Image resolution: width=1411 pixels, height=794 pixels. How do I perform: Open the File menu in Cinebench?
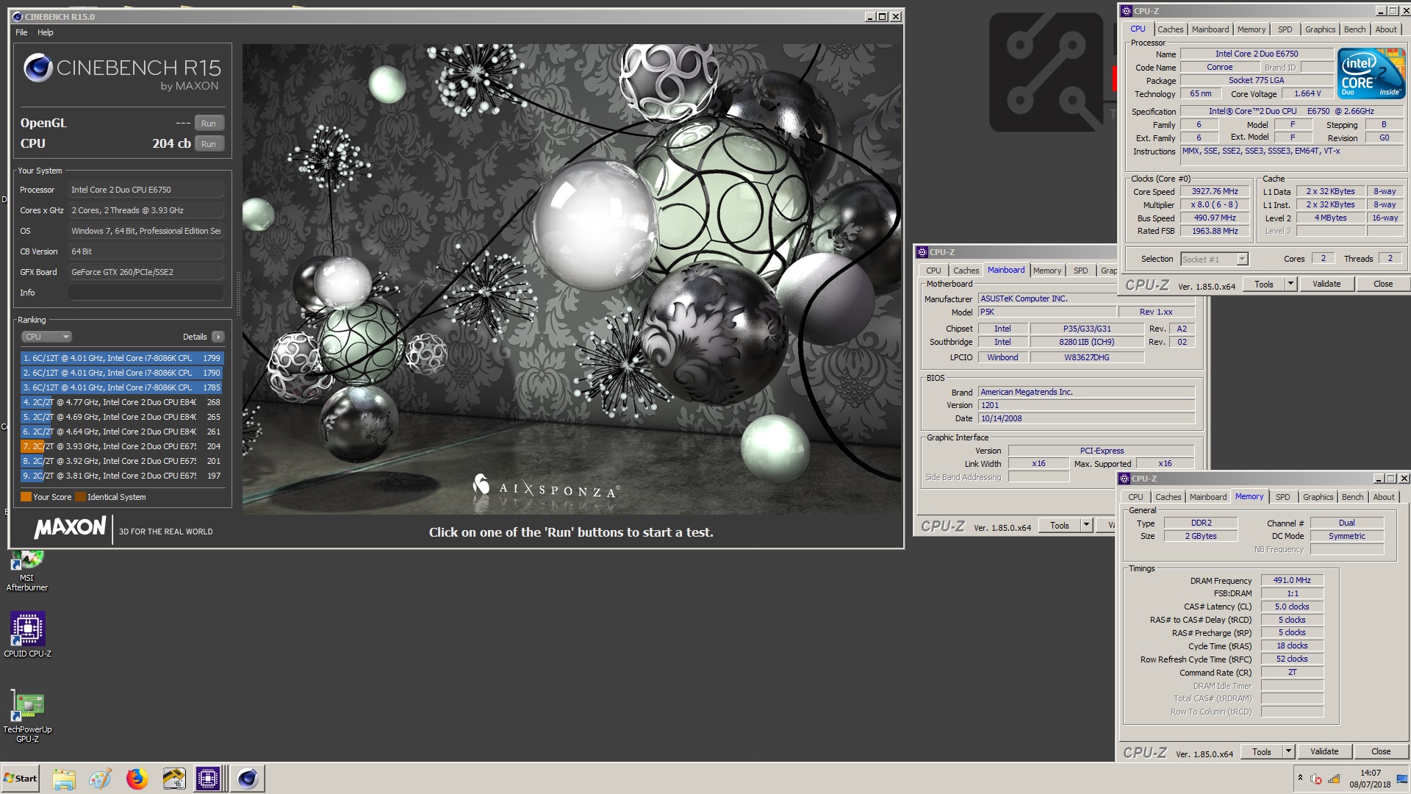(21, 32)
